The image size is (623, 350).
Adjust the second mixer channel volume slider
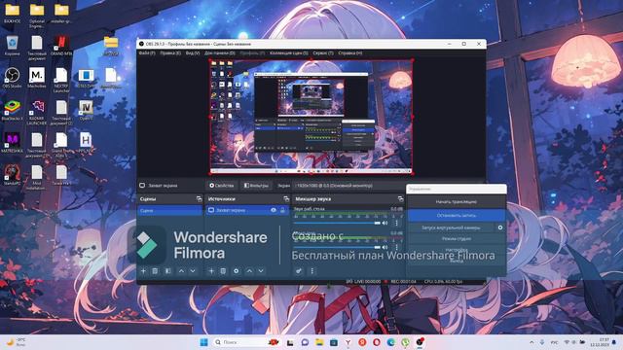(337, 247)
